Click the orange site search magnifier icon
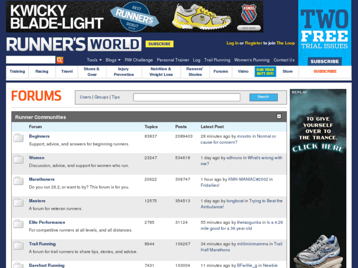 point(60,60)
